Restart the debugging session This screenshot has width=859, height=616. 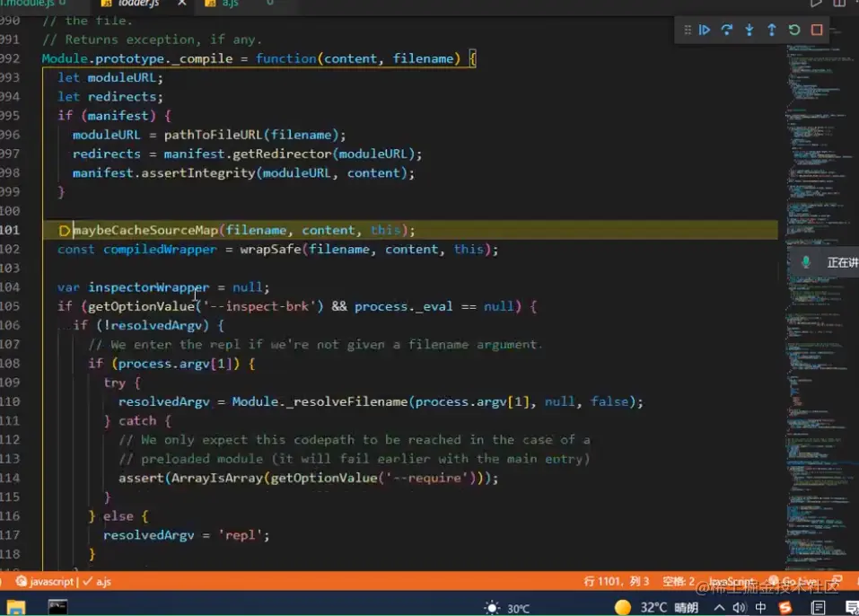click(793, 30)
